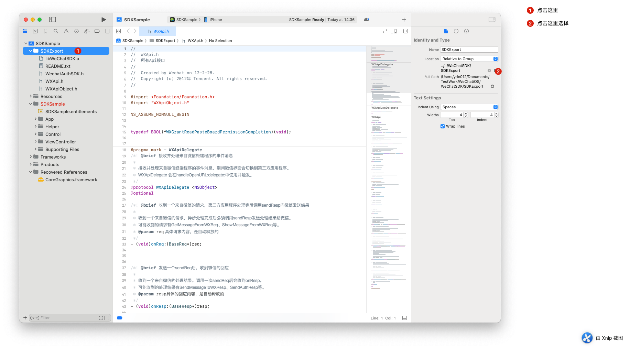Open the Xcode Cloud status icon
Viewport: 630px width, 348px height.
click(367, 20)
